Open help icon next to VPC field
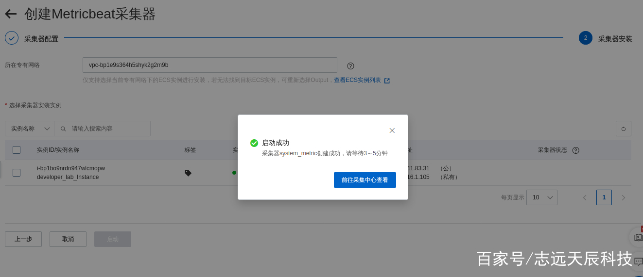This screenshot has width=643, height=277. 350,66
